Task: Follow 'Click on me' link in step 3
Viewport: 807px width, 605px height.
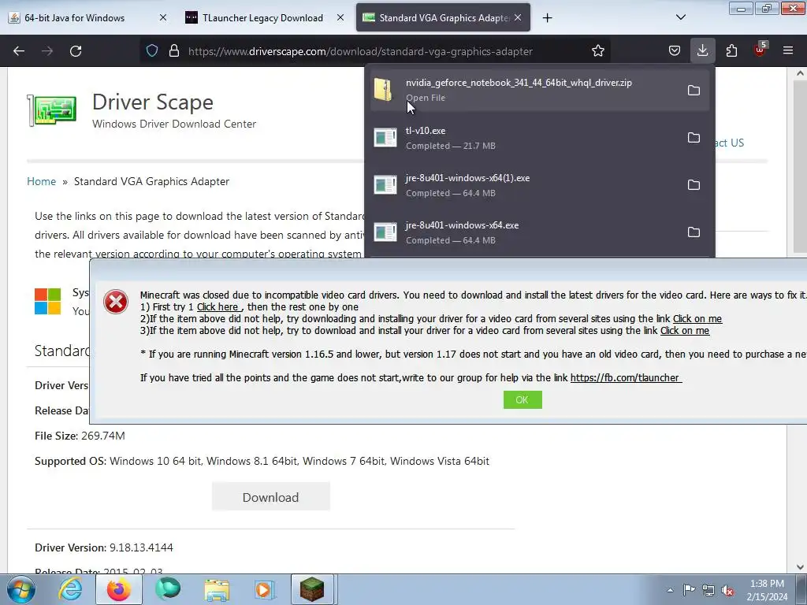Action: coord(685,331)
